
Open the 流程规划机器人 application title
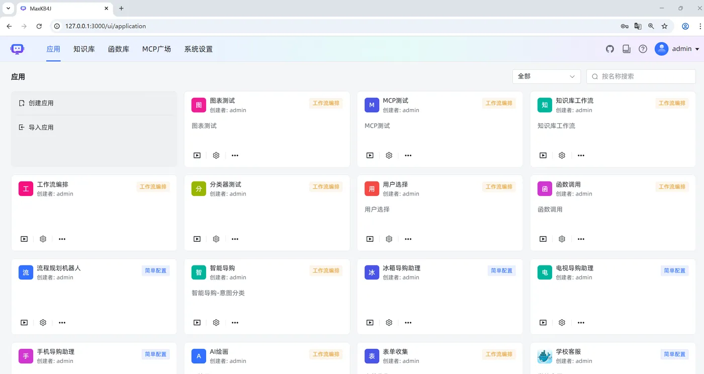(x=59, y=268)
